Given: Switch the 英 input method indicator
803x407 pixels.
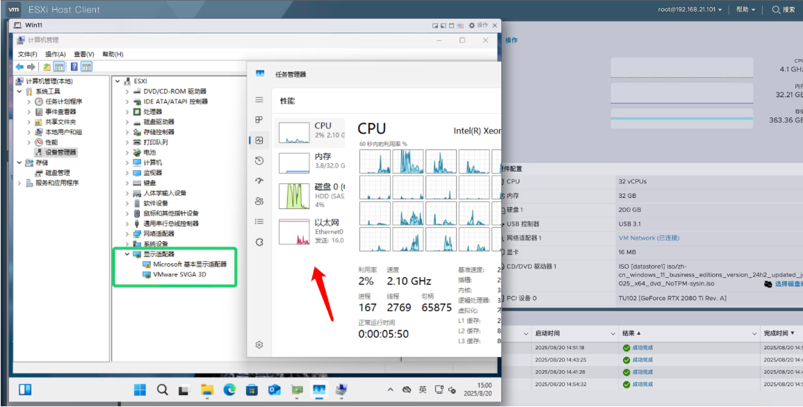Looking at the screenshot, I should pyautogui.click(x=423, y=390).
